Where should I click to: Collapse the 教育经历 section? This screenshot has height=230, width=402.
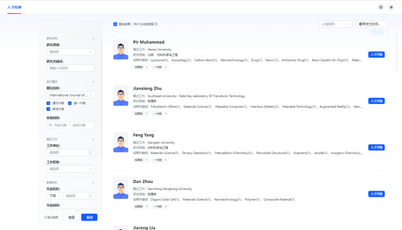coord(93,182)
